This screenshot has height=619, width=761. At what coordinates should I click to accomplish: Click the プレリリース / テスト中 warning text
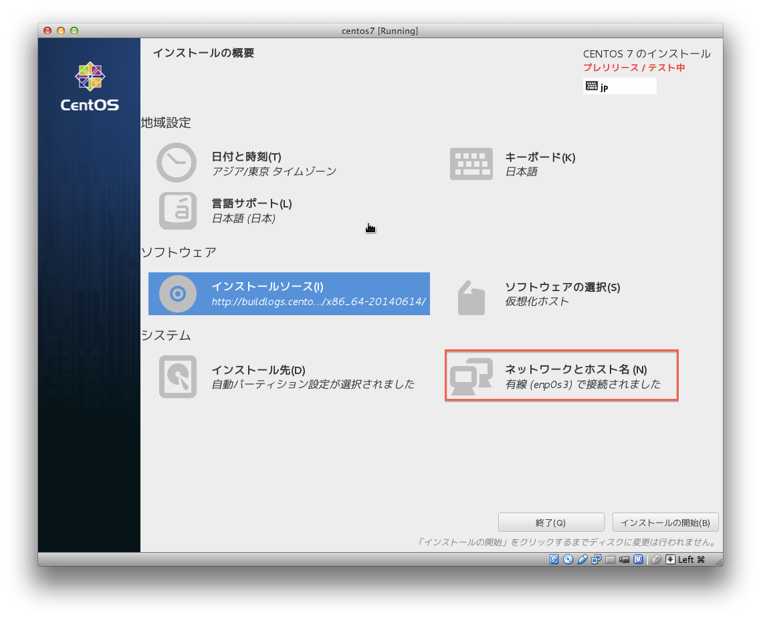(633, 67)
